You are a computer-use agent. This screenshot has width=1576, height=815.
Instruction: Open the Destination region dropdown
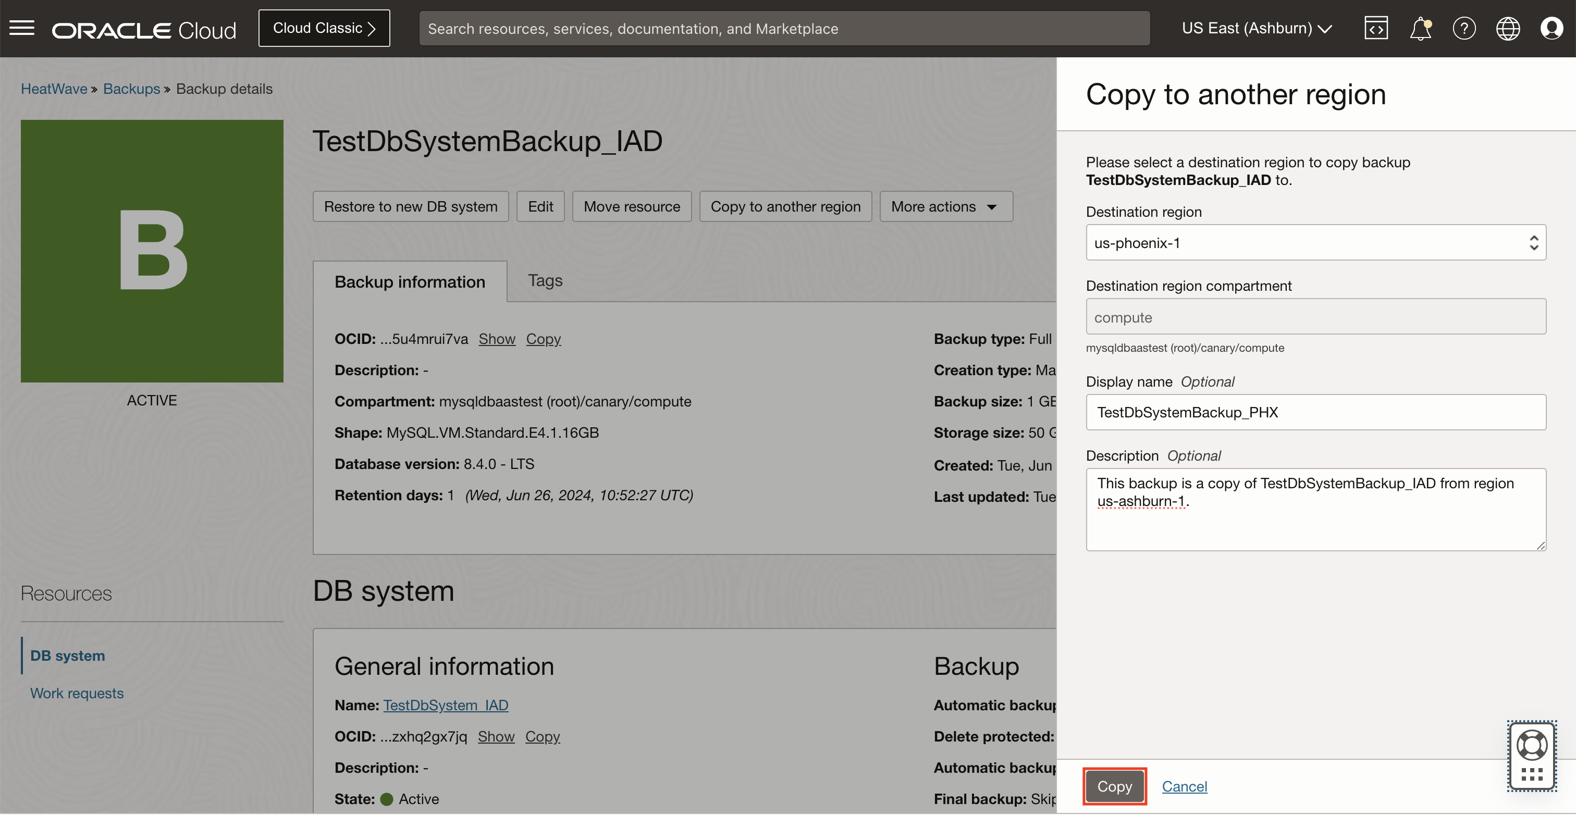[1315, 243]
